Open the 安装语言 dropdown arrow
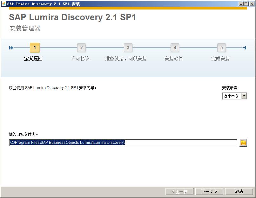The image size is (256, 198). pos(244,96)
